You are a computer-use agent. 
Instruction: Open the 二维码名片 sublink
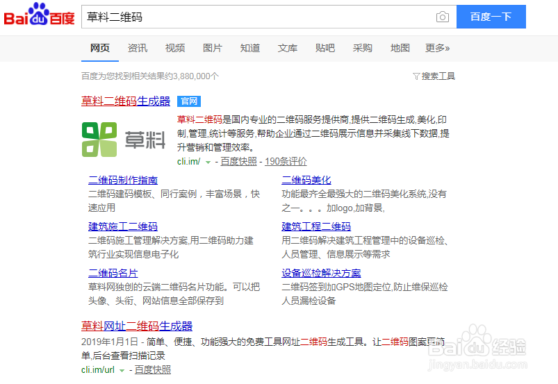[x=113, y=274]
